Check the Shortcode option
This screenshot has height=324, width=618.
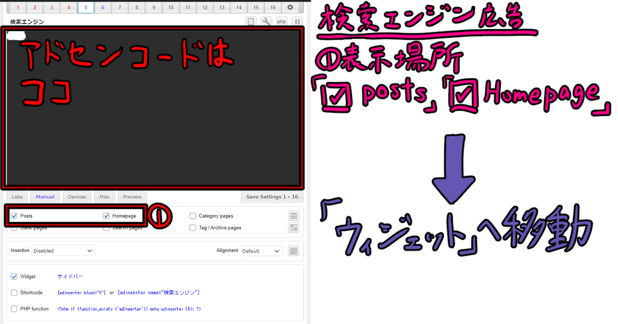[x=14, y=292]
